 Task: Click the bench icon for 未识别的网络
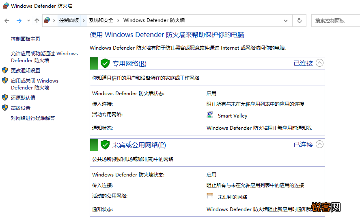click(210, 196)
